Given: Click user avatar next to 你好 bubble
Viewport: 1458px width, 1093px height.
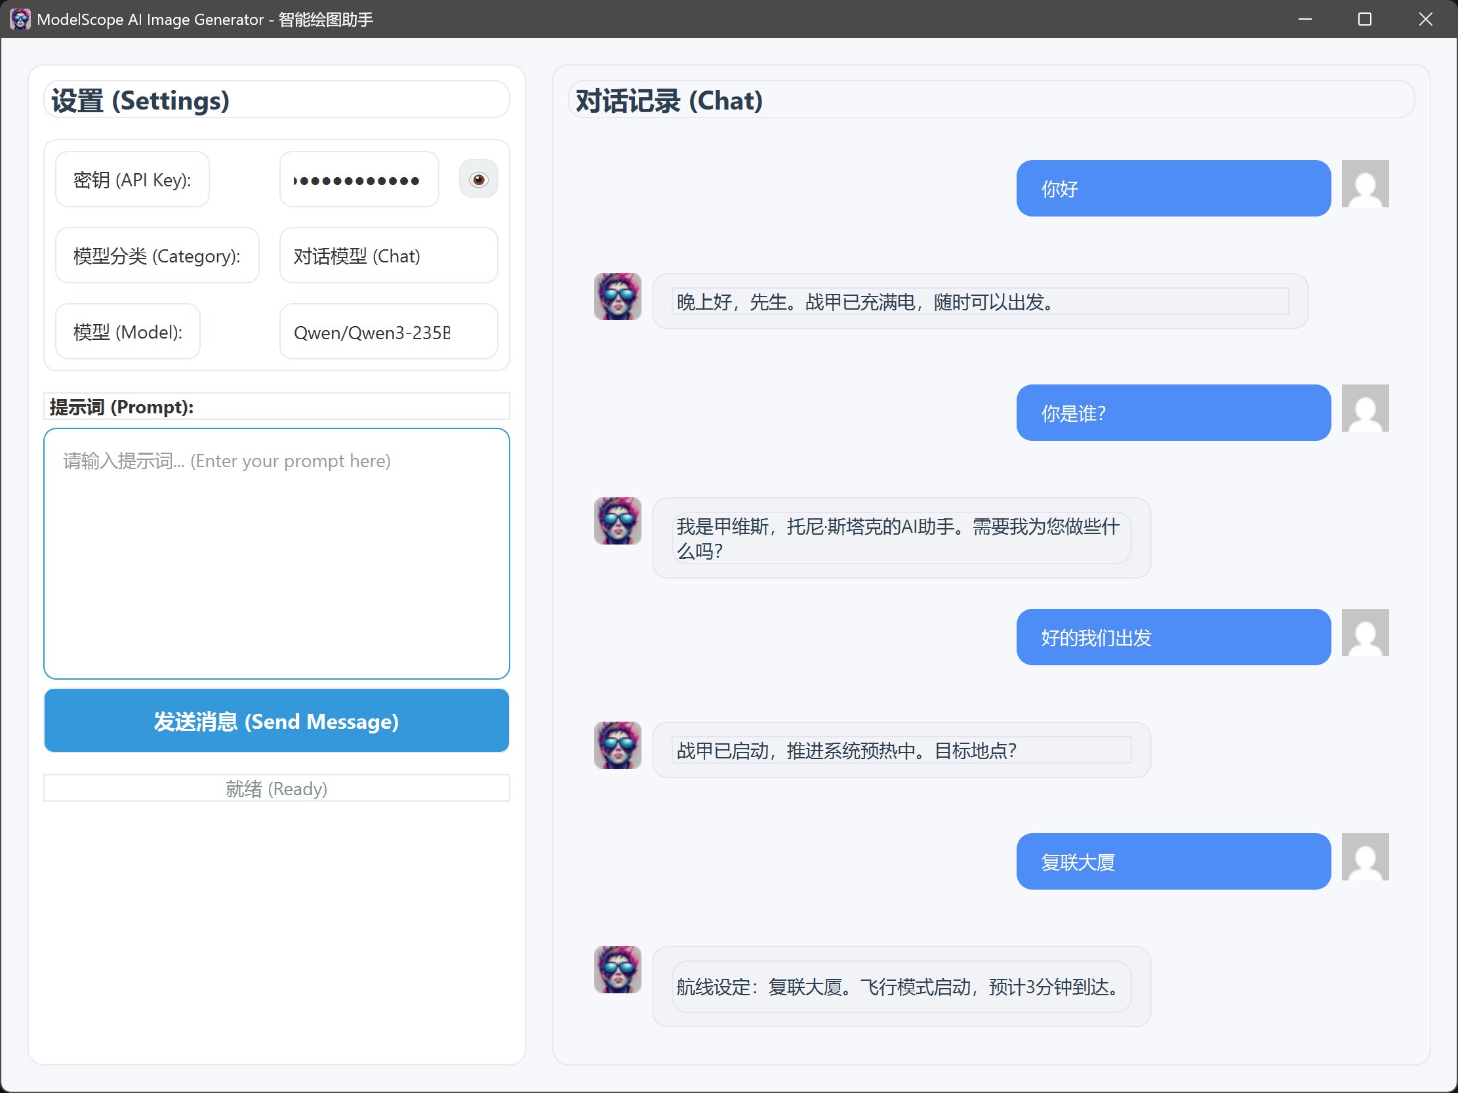Looking at the screenshot, I should pyautogui.click(x=1365, y=184).
